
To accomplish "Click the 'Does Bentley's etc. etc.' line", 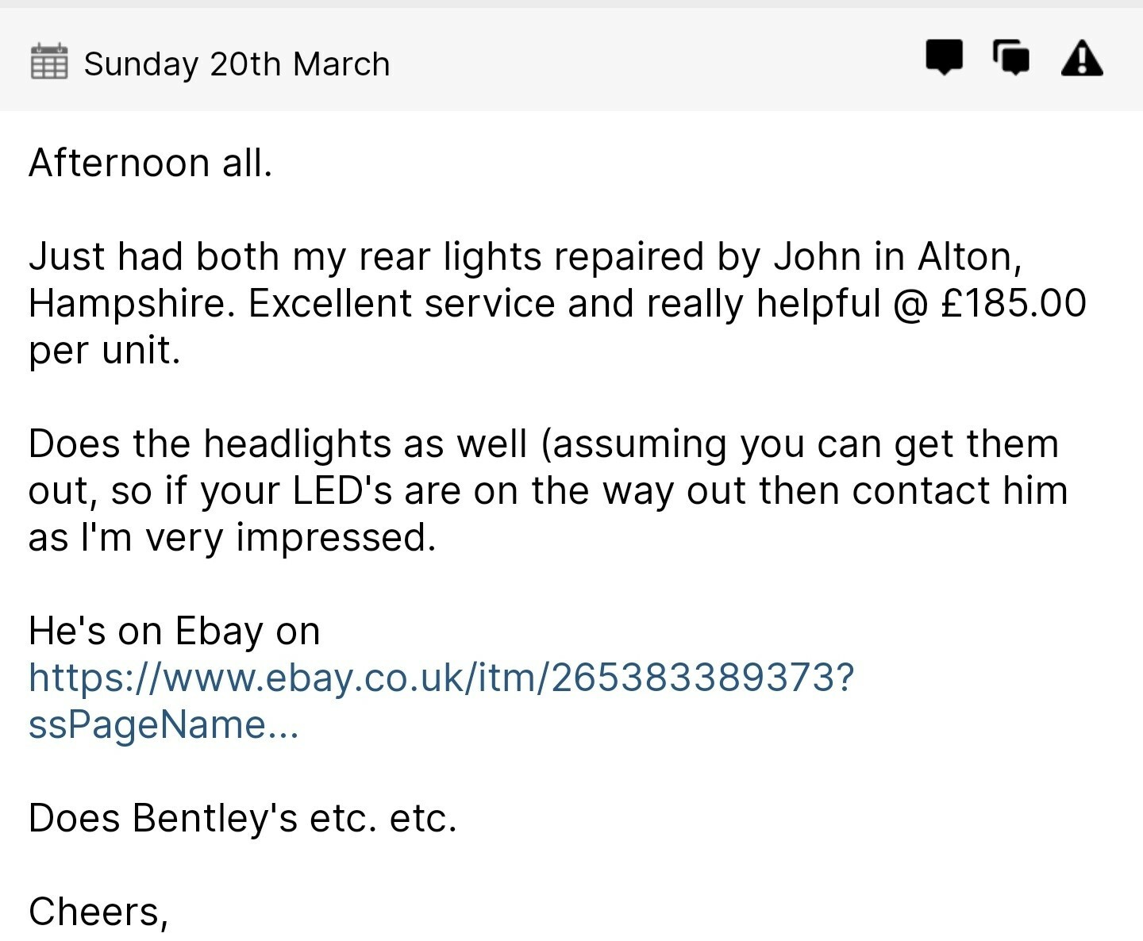I will (x=243, y=818).
